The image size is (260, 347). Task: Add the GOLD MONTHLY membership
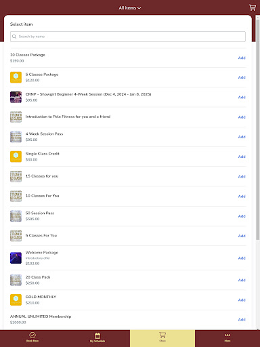coord(242,300)
